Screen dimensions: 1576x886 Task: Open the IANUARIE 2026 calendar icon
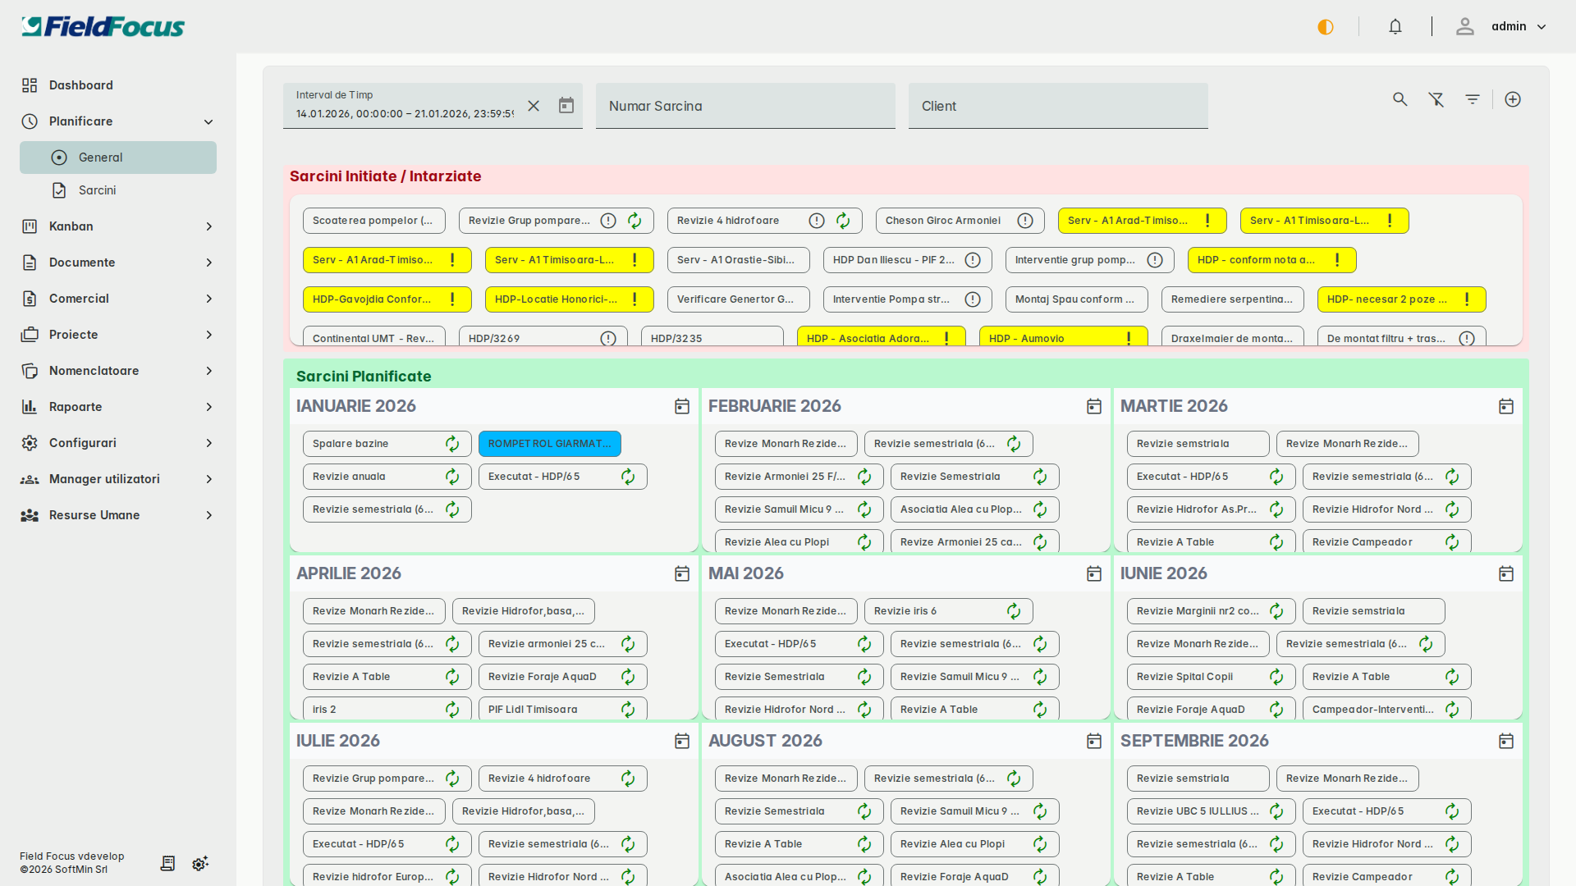(x=682, y=407)
